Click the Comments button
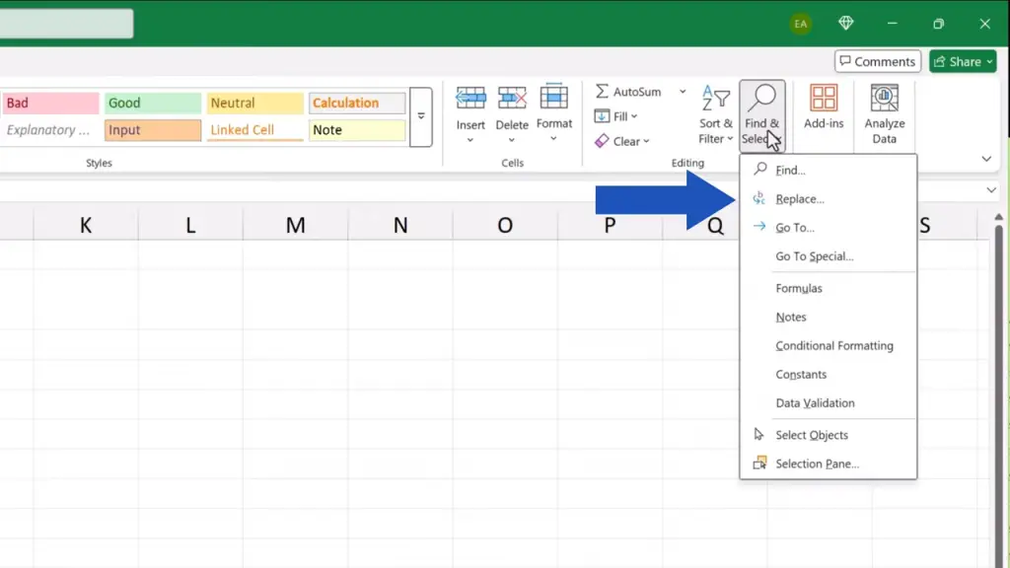 [x=877, y=61]
